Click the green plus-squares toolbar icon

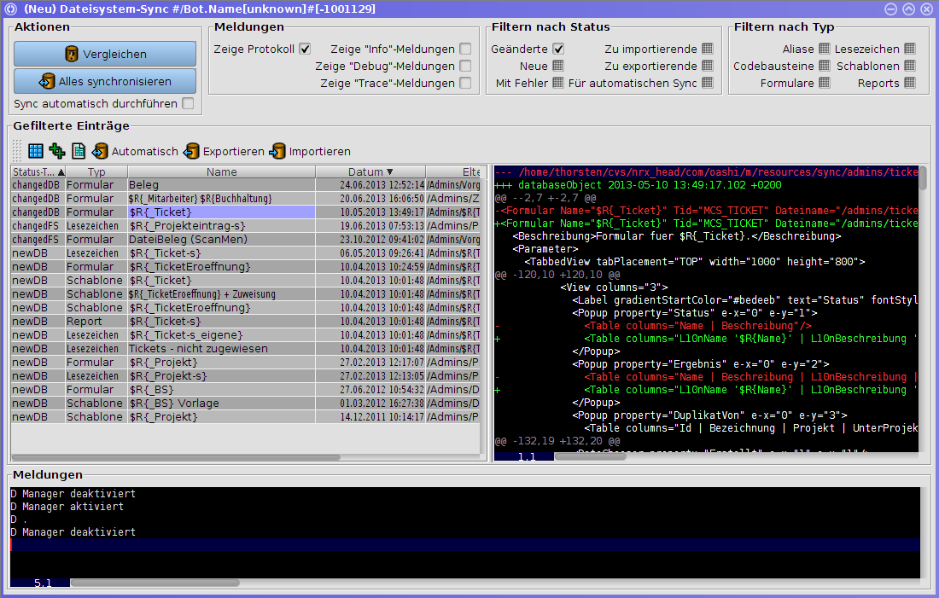pos(57,151)
